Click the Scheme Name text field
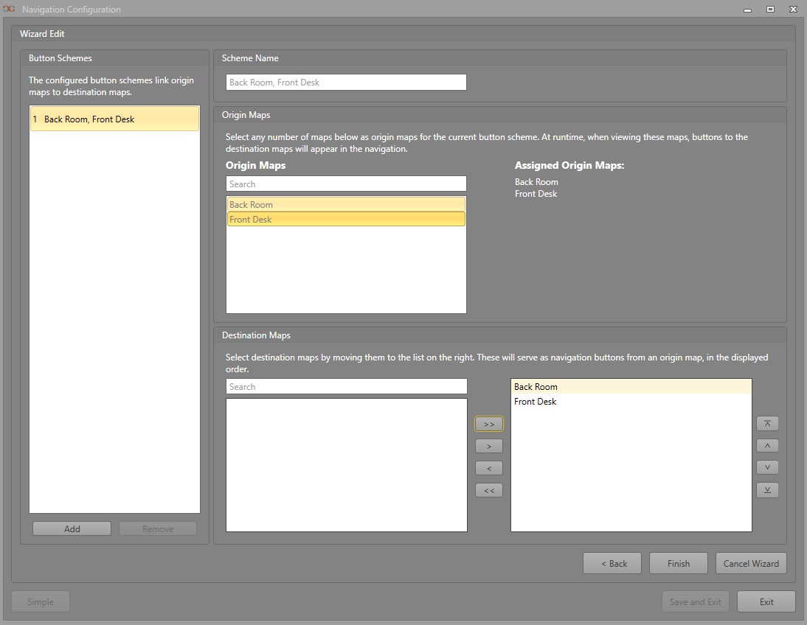The width and height of the screenshot is (807, 625). coord(346,83)
